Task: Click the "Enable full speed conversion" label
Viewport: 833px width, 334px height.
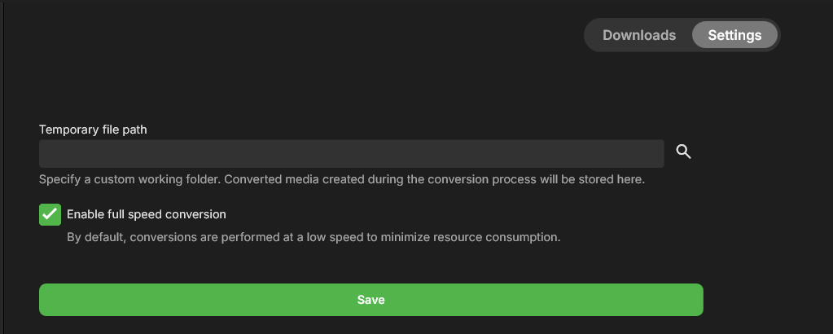Action: 147,214
